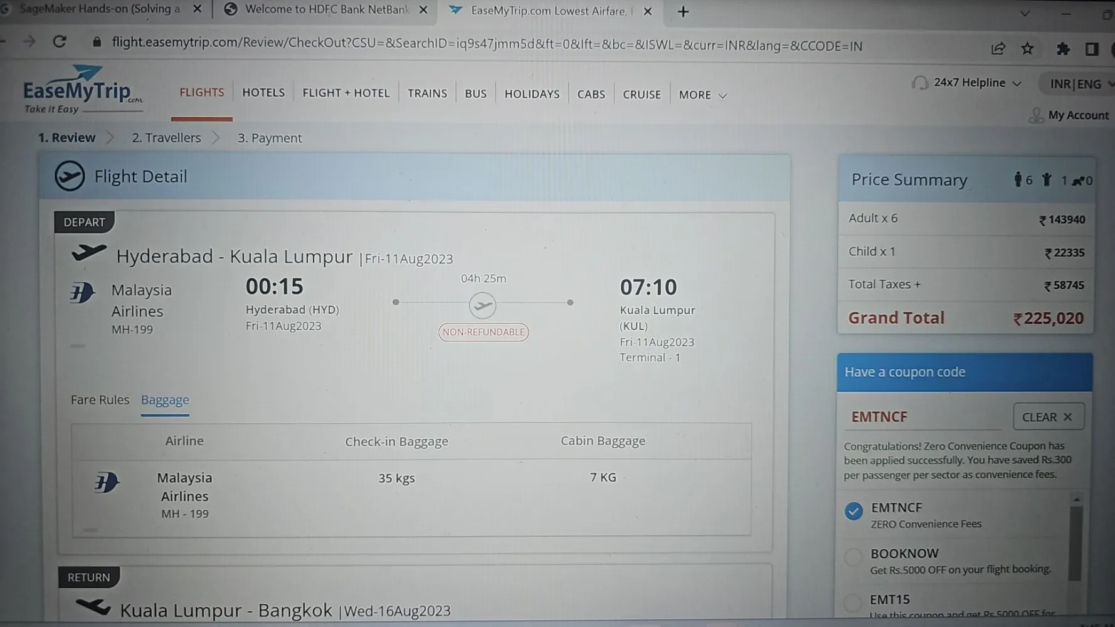Click the '7 KG' cabin baggage cell
This screenshot has height=627, width=1115.
click(x=603, y=477)
